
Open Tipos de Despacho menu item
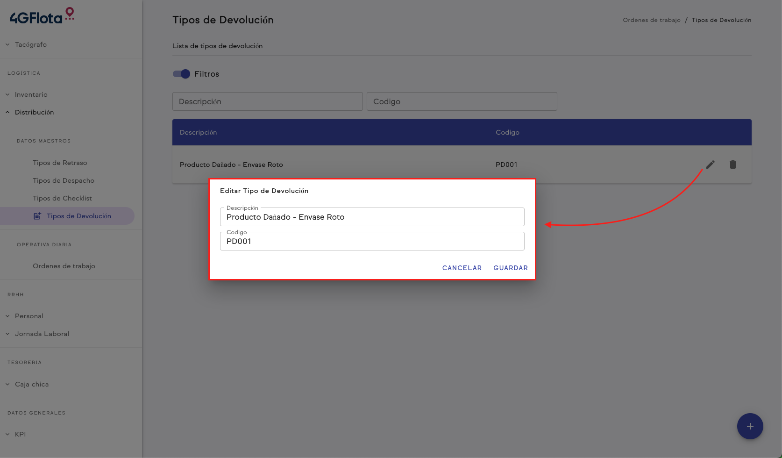coord(64,180)
